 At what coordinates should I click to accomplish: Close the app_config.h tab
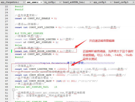click(x=111, y=2)
